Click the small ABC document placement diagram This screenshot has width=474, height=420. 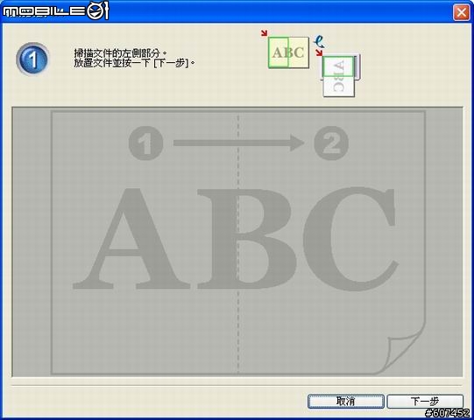click(x=288, y=52)
